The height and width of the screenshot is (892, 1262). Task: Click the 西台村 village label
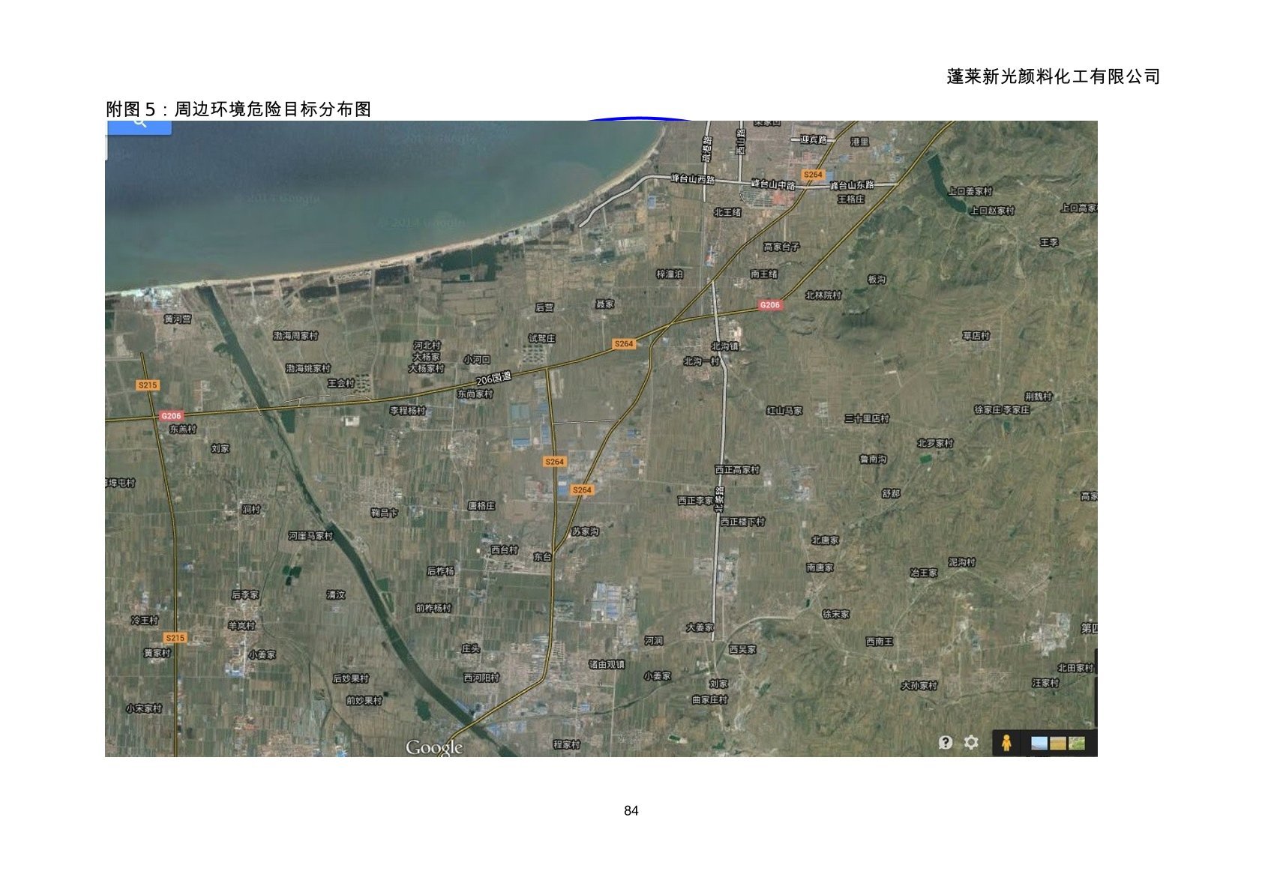click(x=505, y=550)
